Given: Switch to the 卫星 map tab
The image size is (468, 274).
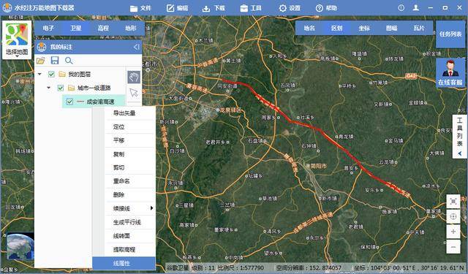Looking at the screenshot, I should tap(75, 28).
